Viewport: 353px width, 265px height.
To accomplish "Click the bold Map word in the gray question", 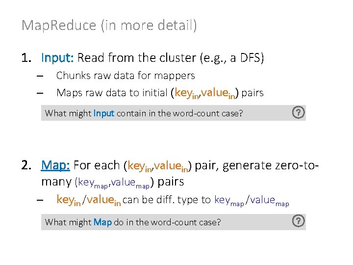I will coord(102,222).
